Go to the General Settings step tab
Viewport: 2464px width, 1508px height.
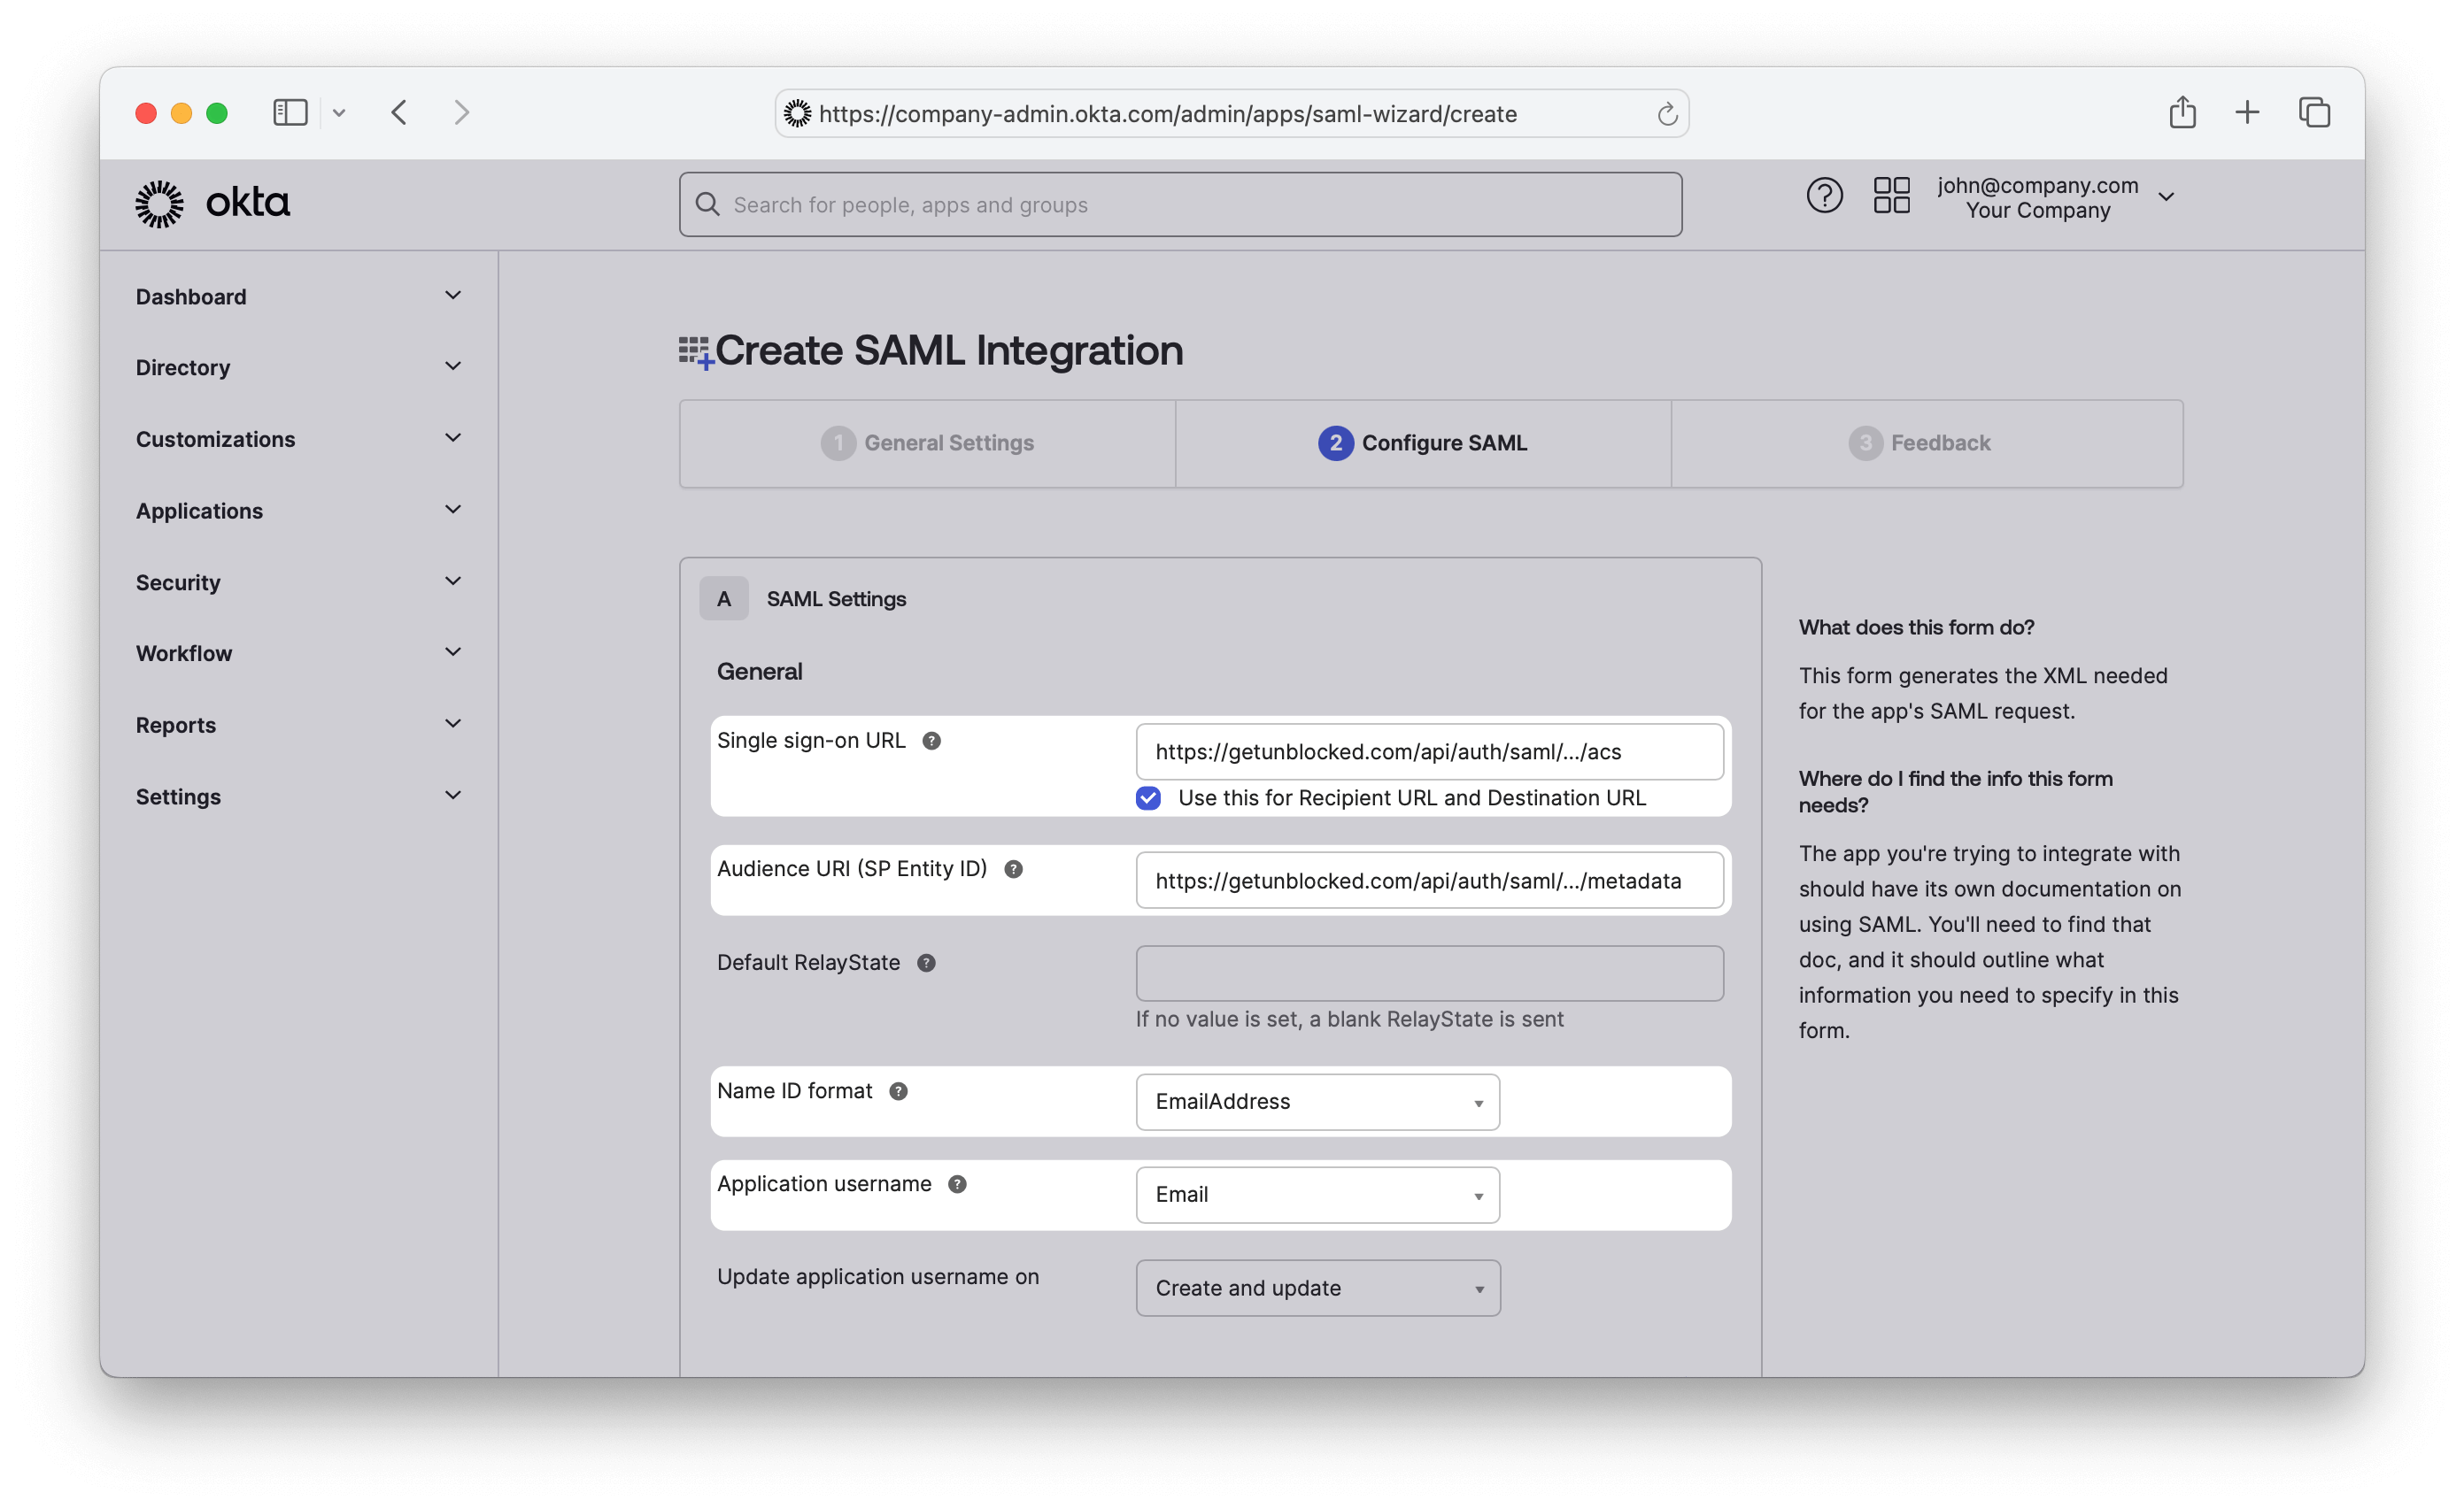[927, 442]
